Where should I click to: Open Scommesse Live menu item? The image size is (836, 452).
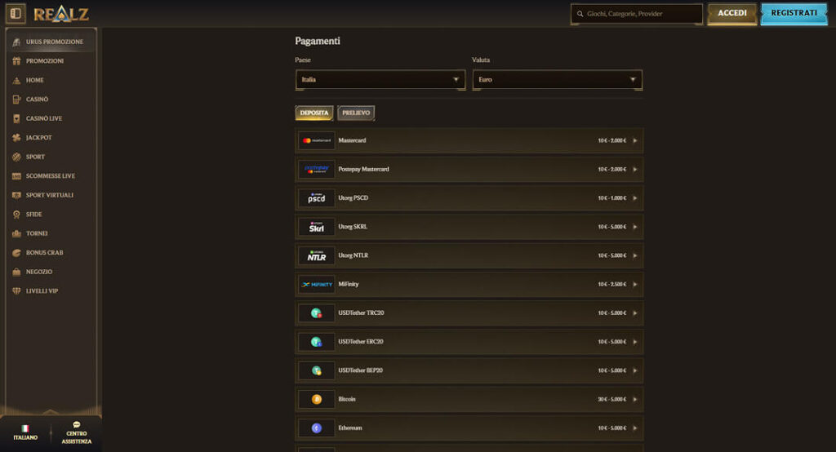(x=51, y=176)
